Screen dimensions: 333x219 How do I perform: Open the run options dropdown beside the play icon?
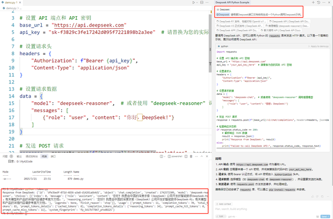click(x=197, y=3)
